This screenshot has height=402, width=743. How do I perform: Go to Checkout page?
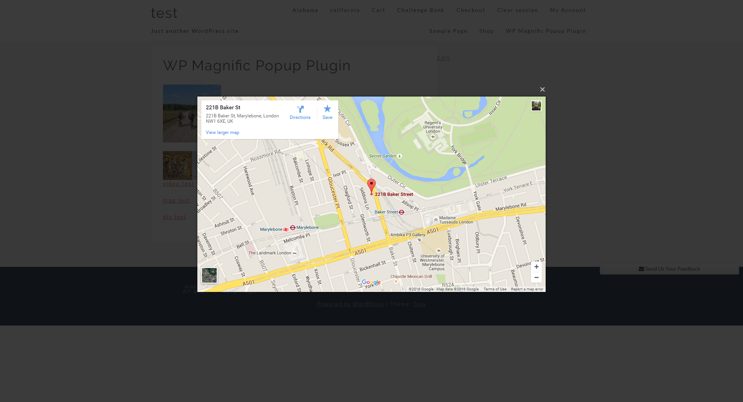click(471, 10)
